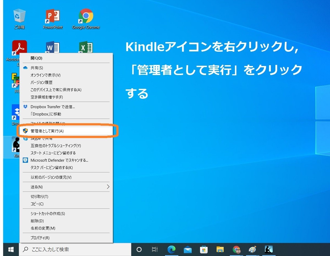Open the Mail app from the taskbar
This screenshot has height=256, width=330.
tap(188, 249)
